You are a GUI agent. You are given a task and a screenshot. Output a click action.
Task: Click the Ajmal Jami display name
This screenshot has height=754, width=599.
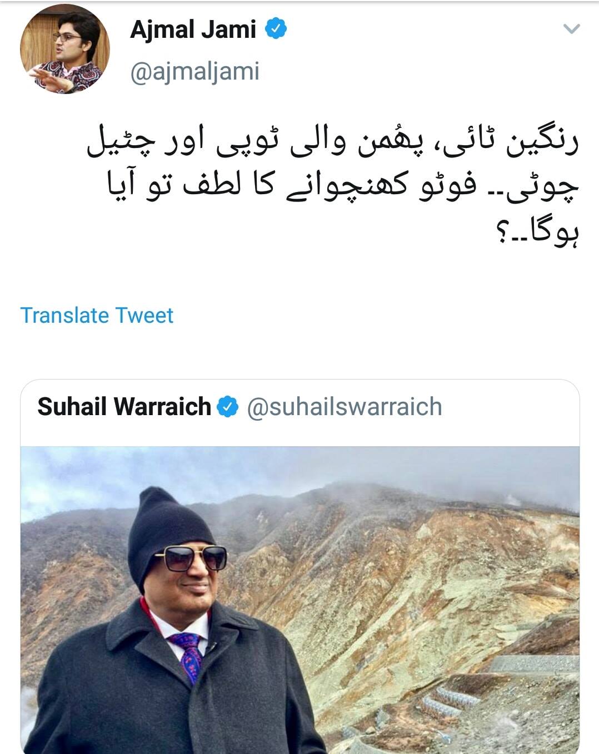tap(193, 29)
